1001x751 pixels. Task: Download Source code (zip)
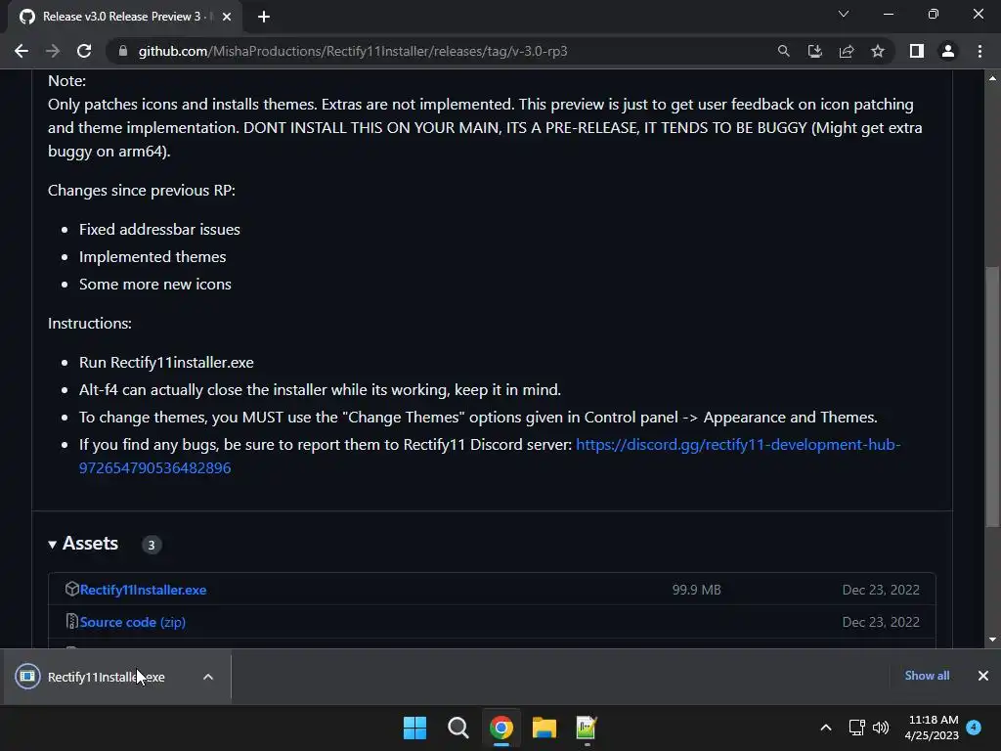[133, 622]
